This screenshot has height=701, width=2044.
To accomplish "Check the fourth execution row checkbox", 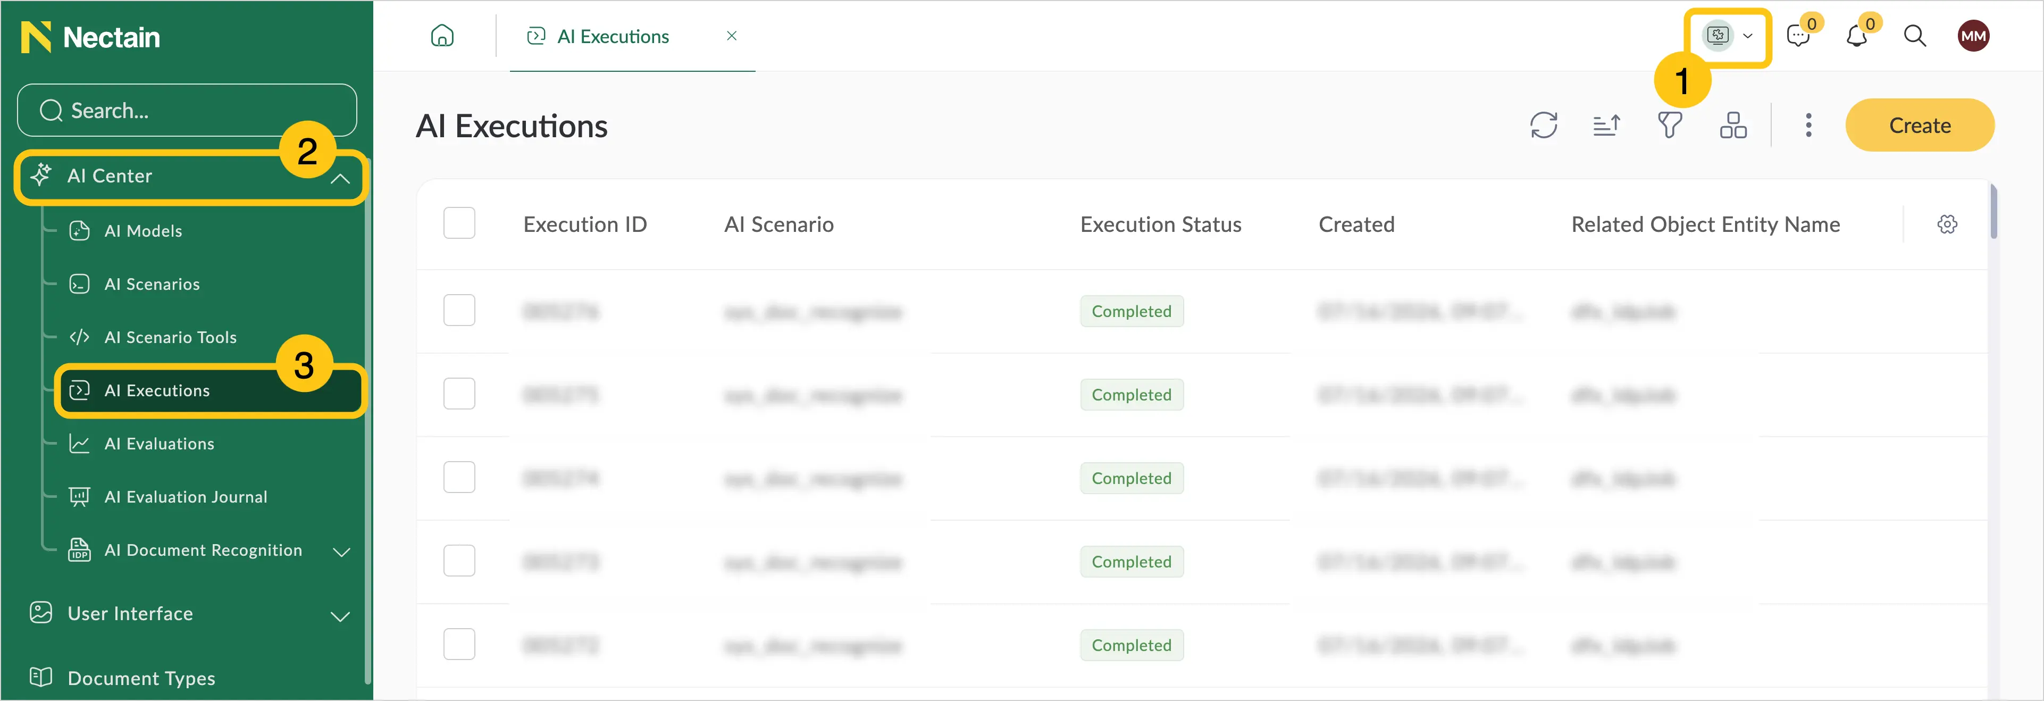I will click(459, 561).
